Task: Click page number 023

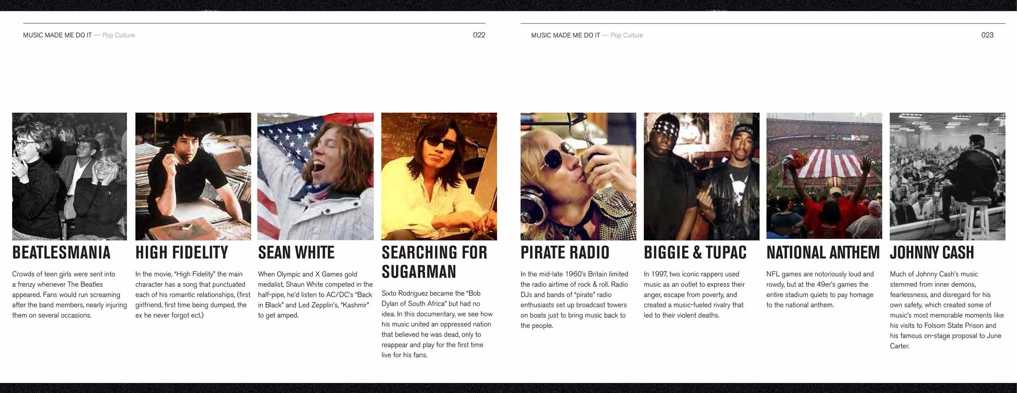Action: pyautogui.click(x=987, y=35)
